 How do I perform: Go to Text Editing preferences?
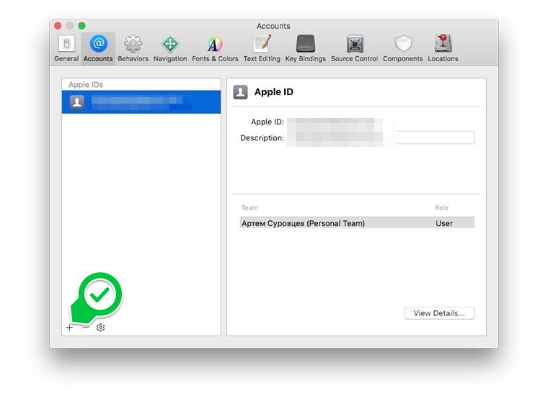tap(262, 48)
